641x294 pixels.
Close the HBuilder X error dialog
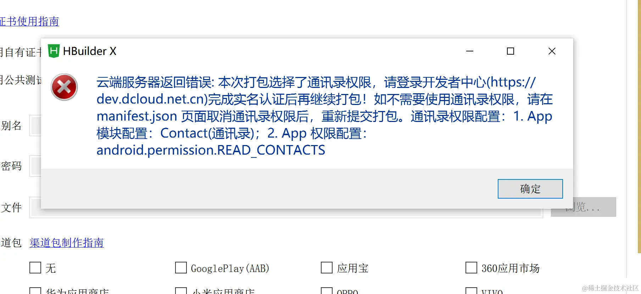(x=552, y=51)
